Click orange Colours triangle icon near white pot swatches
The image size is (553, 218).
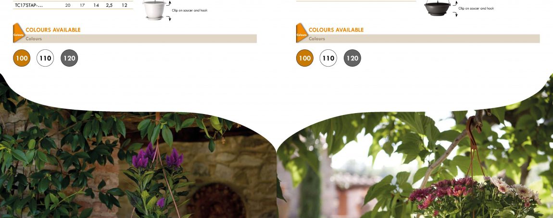pos(19,33)
